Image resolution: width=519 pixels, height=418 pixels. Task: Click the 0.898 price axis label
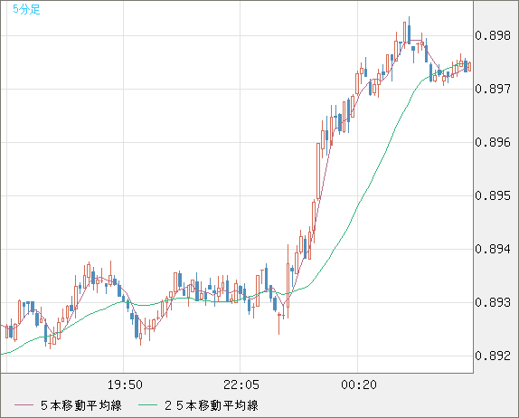click(493, 35)
